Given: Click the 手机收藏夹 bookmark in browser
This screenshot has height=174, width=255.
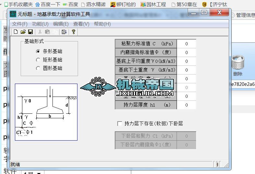Looking at the screenshot, I should (18, 5).
